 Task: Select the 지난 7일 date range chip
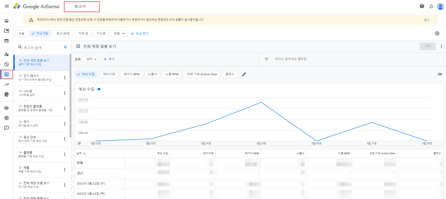click(41, 33)
